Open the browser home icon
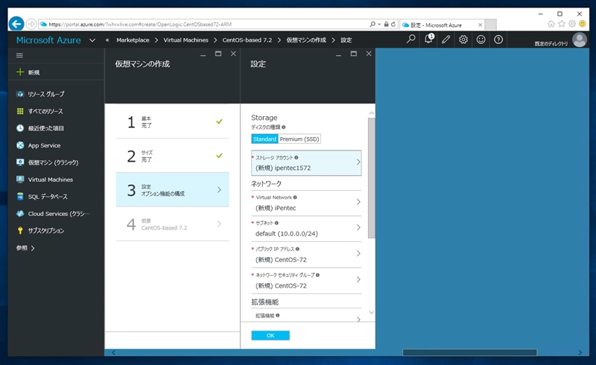The height and width of the screenshot is (365, 596). click(x=551, y=24)
